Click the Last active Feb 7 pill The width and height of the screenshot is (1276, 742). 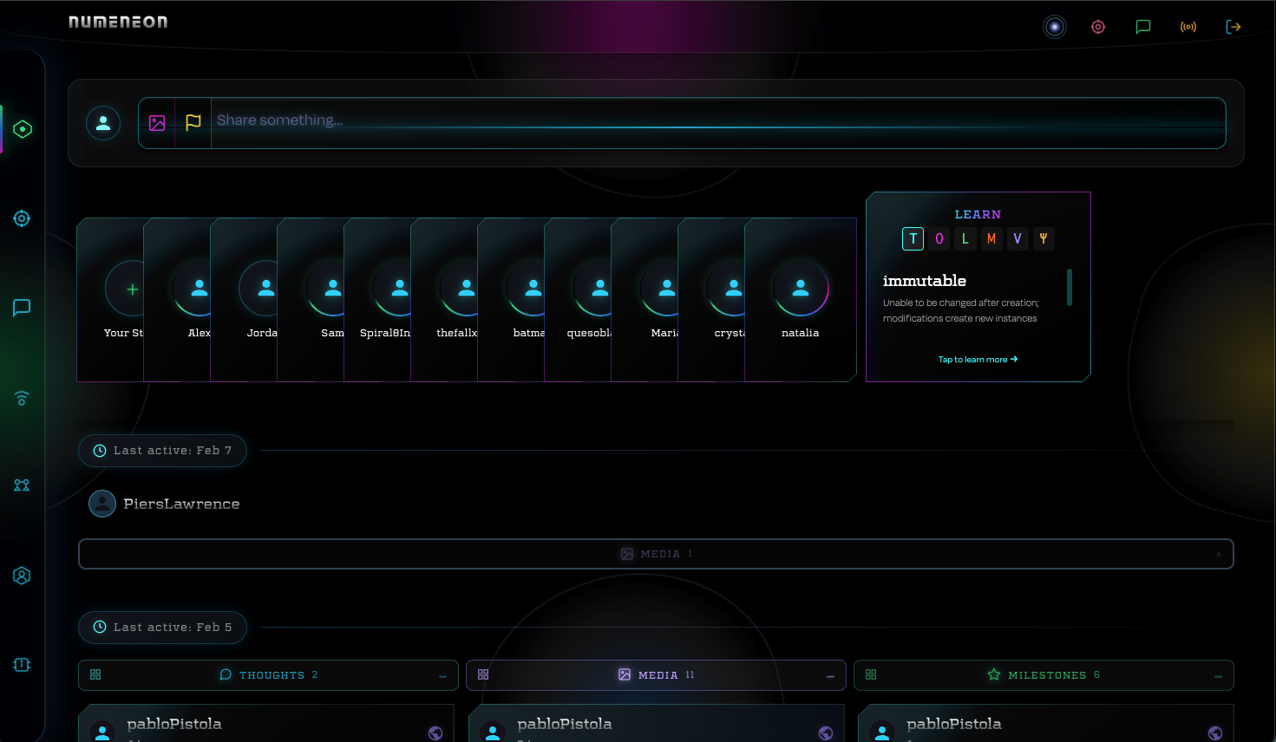coord(162,450)
